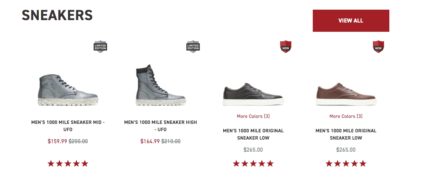This screenshot has height=177, width=422.
Task: Open the silver mid sneaker product image
Action: point(68,90)
